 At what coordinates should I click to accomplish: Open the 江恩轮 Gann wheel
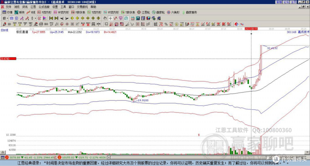pos(144,12)
